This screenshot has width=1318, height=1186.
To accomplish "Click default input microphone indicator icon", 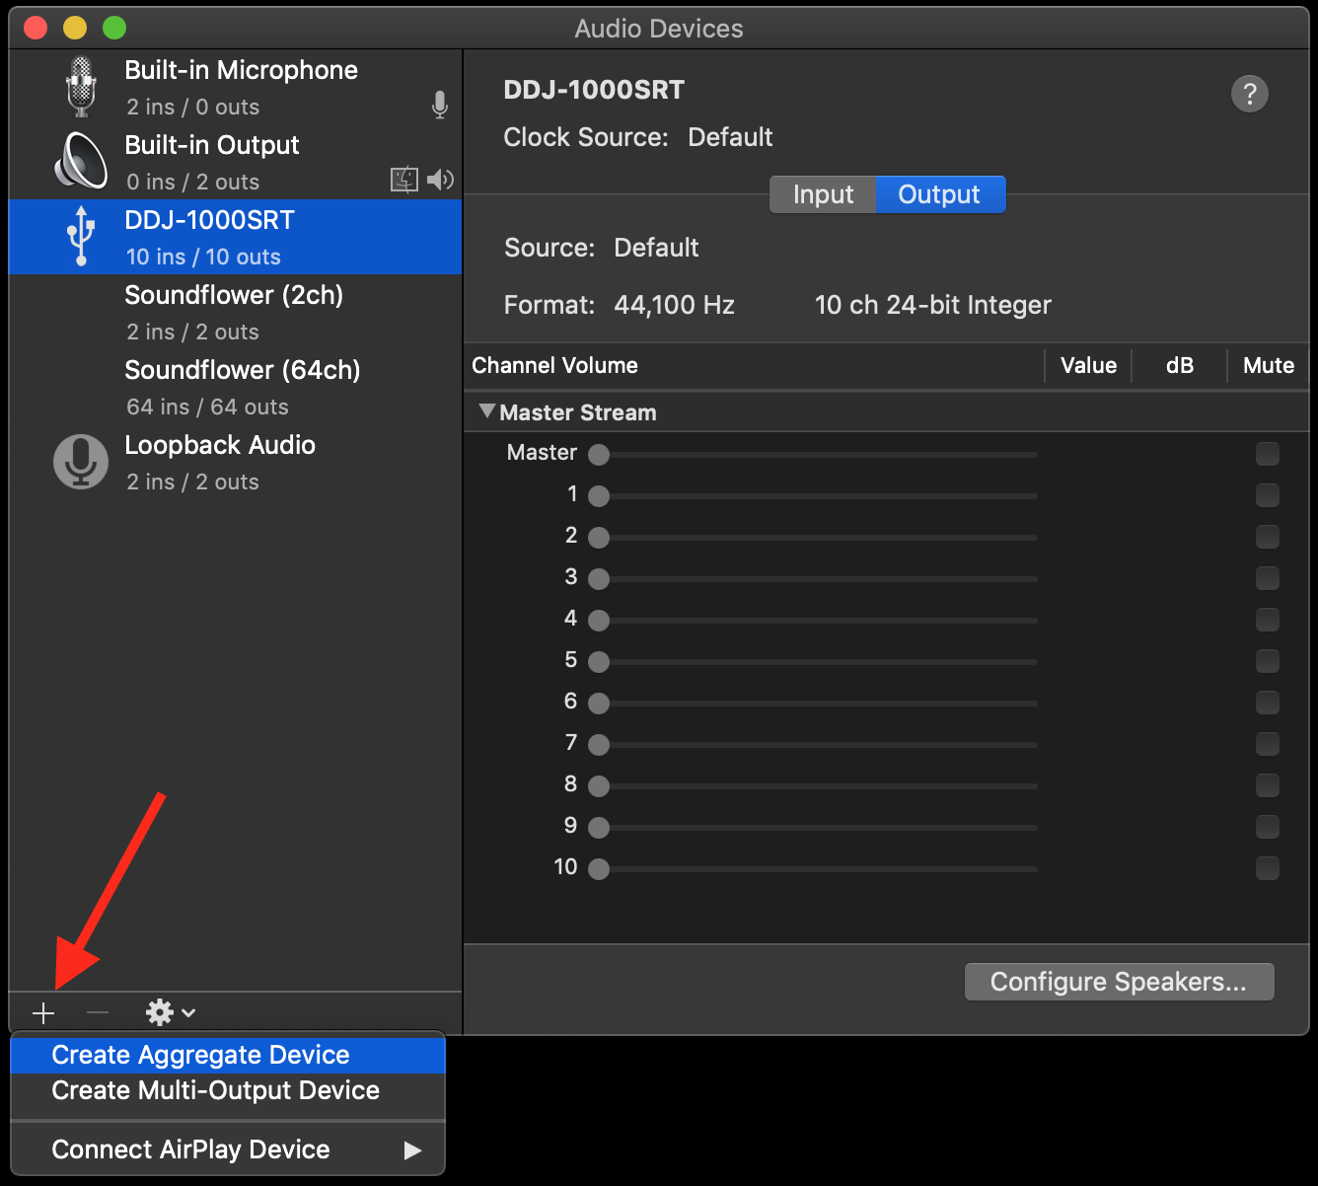I will point(440,105).
